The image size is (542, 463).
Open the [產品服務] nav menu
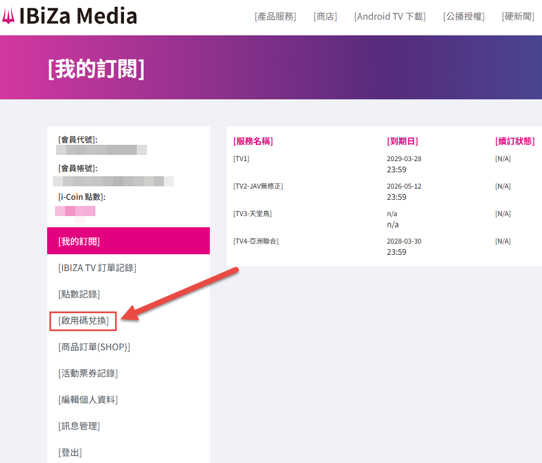pyautogui.click(x=275, y=16)
